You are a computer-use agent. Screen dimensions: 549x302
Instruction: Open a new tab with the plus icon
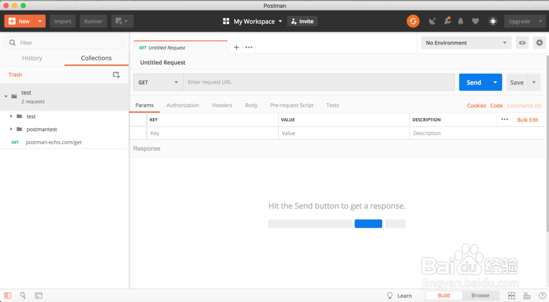pyautogui.click(x=236, y=47)
